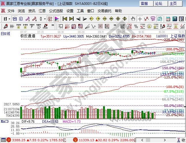Open the 公式选股 menu

(56, 11)
